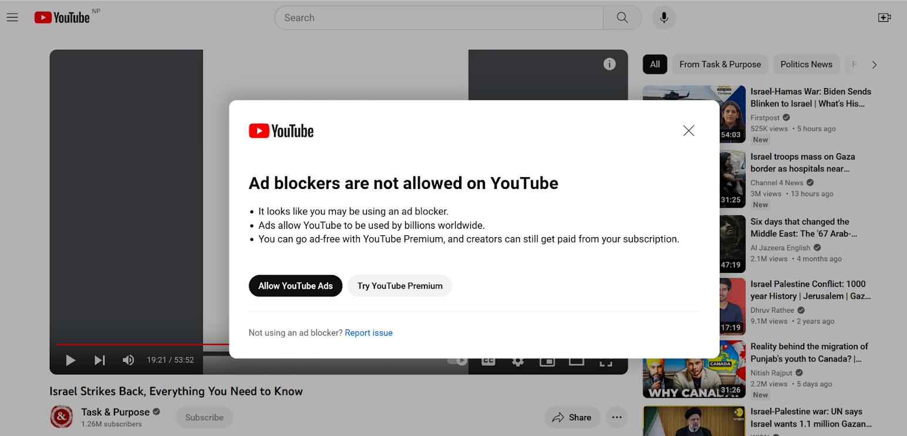Screen dimensions: 907x436
Task: Enable theater mode
Action: pos(576,361)
